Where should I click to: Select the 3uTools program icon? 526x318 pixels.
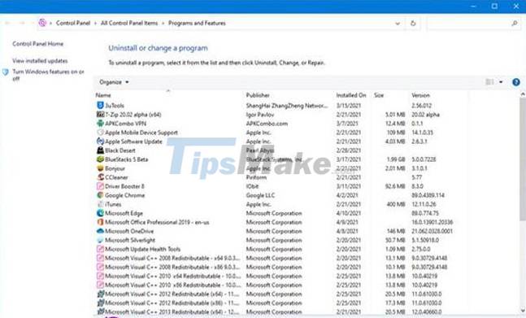click(x=100, y=106)
